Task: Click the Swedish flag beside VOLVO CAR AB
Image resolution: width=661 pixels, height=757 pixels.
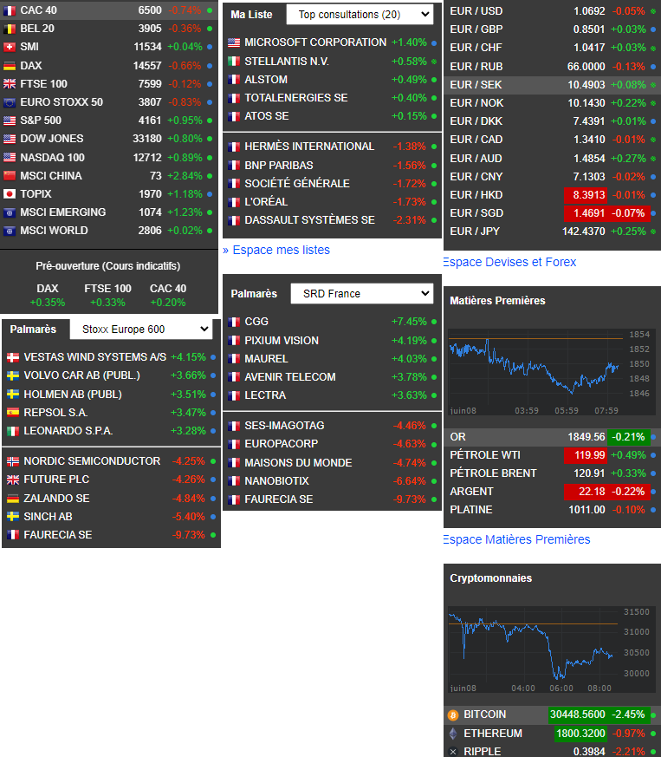Action: (x=13, y=375)
